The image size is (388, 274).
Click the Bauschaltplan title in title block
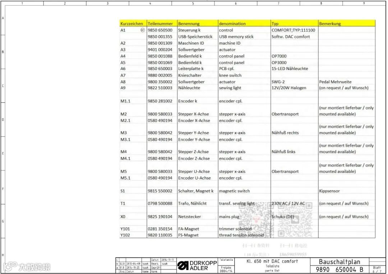point(339,262)
